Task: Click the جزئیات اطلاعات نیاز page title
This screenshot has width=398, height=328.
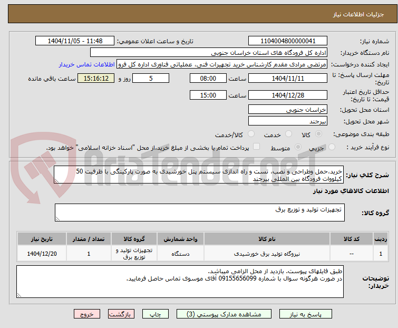Action: coord(358,14)
